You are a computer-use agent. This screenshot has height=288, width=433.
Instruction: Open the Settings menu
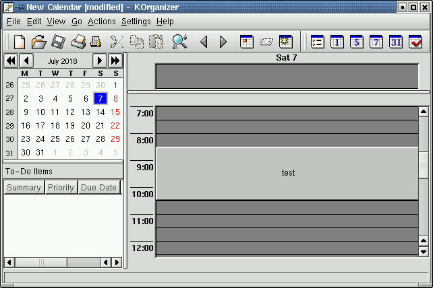pyautogui.click(x=136, y=22)
